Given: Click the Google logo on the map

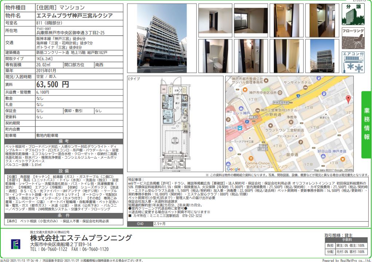Looking at the screenshot, I should pyautogui.click(x=233, y=169).
